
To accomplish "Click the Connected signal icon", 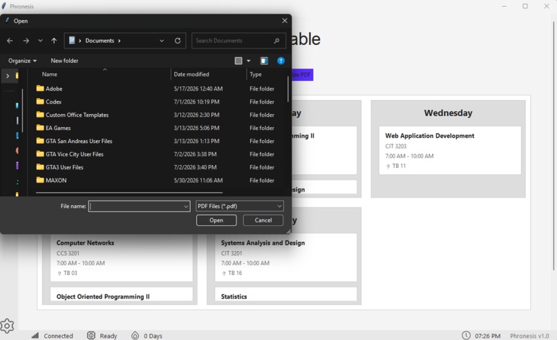I will (35, 336).
